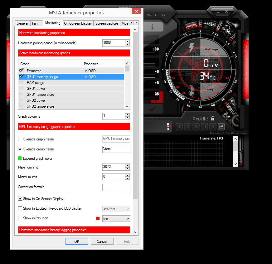Click graph list scrollbar up arrow

point(127,63)
